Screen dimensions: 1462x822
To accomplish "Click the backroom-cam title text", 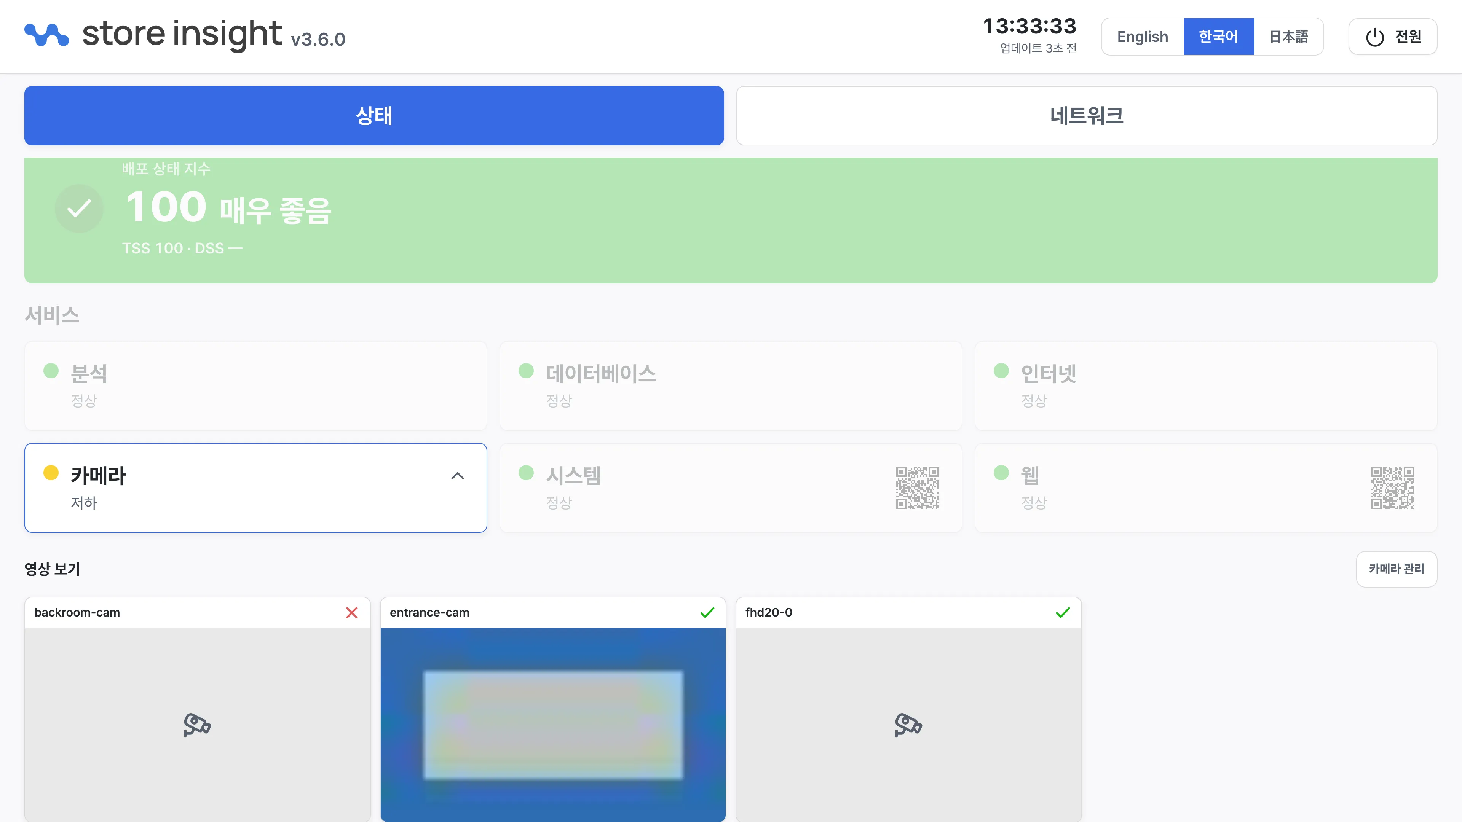I will click(x=77, y=613).
